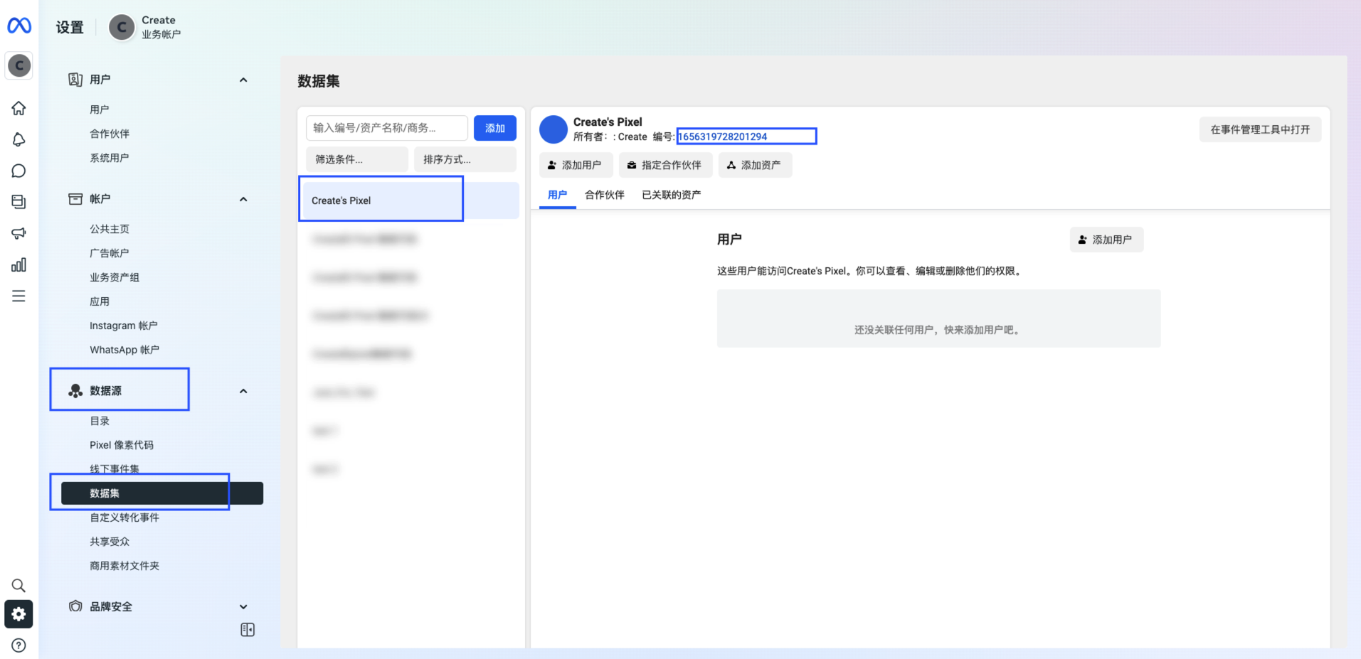Open 自定义转化事件 in sidebar

tap(125, 518)
